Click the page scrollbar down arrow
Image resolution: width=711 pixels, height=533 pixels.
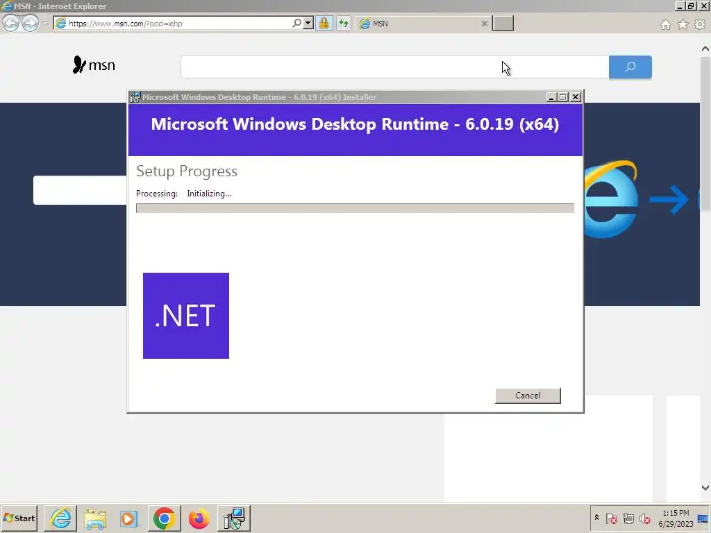pos(705,488)
